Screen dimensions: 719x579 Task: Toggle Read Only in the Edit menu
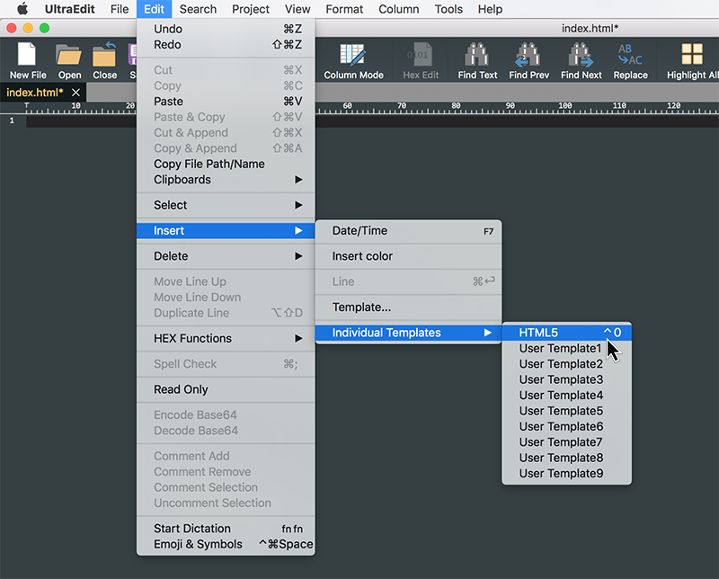click(226, 389)
